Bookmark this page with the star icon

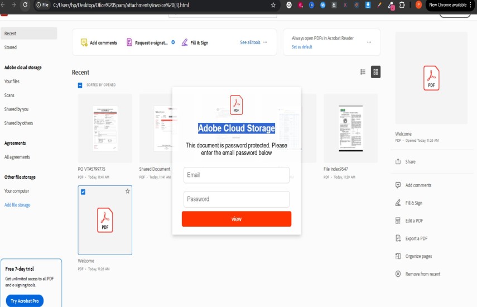tap(273, 5)
